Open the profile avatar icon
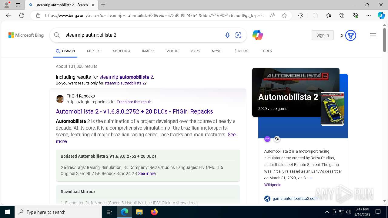 7,5
